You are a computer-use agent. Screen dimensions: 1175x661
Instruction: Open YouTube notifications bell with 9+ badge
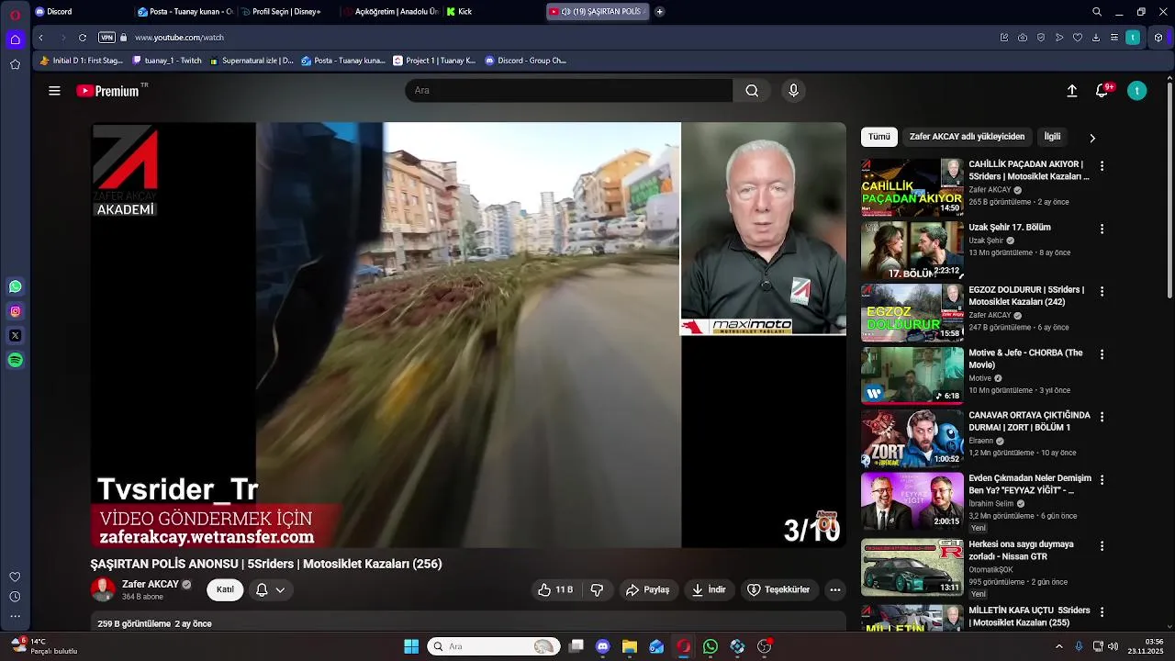(x=1102, y=91)
